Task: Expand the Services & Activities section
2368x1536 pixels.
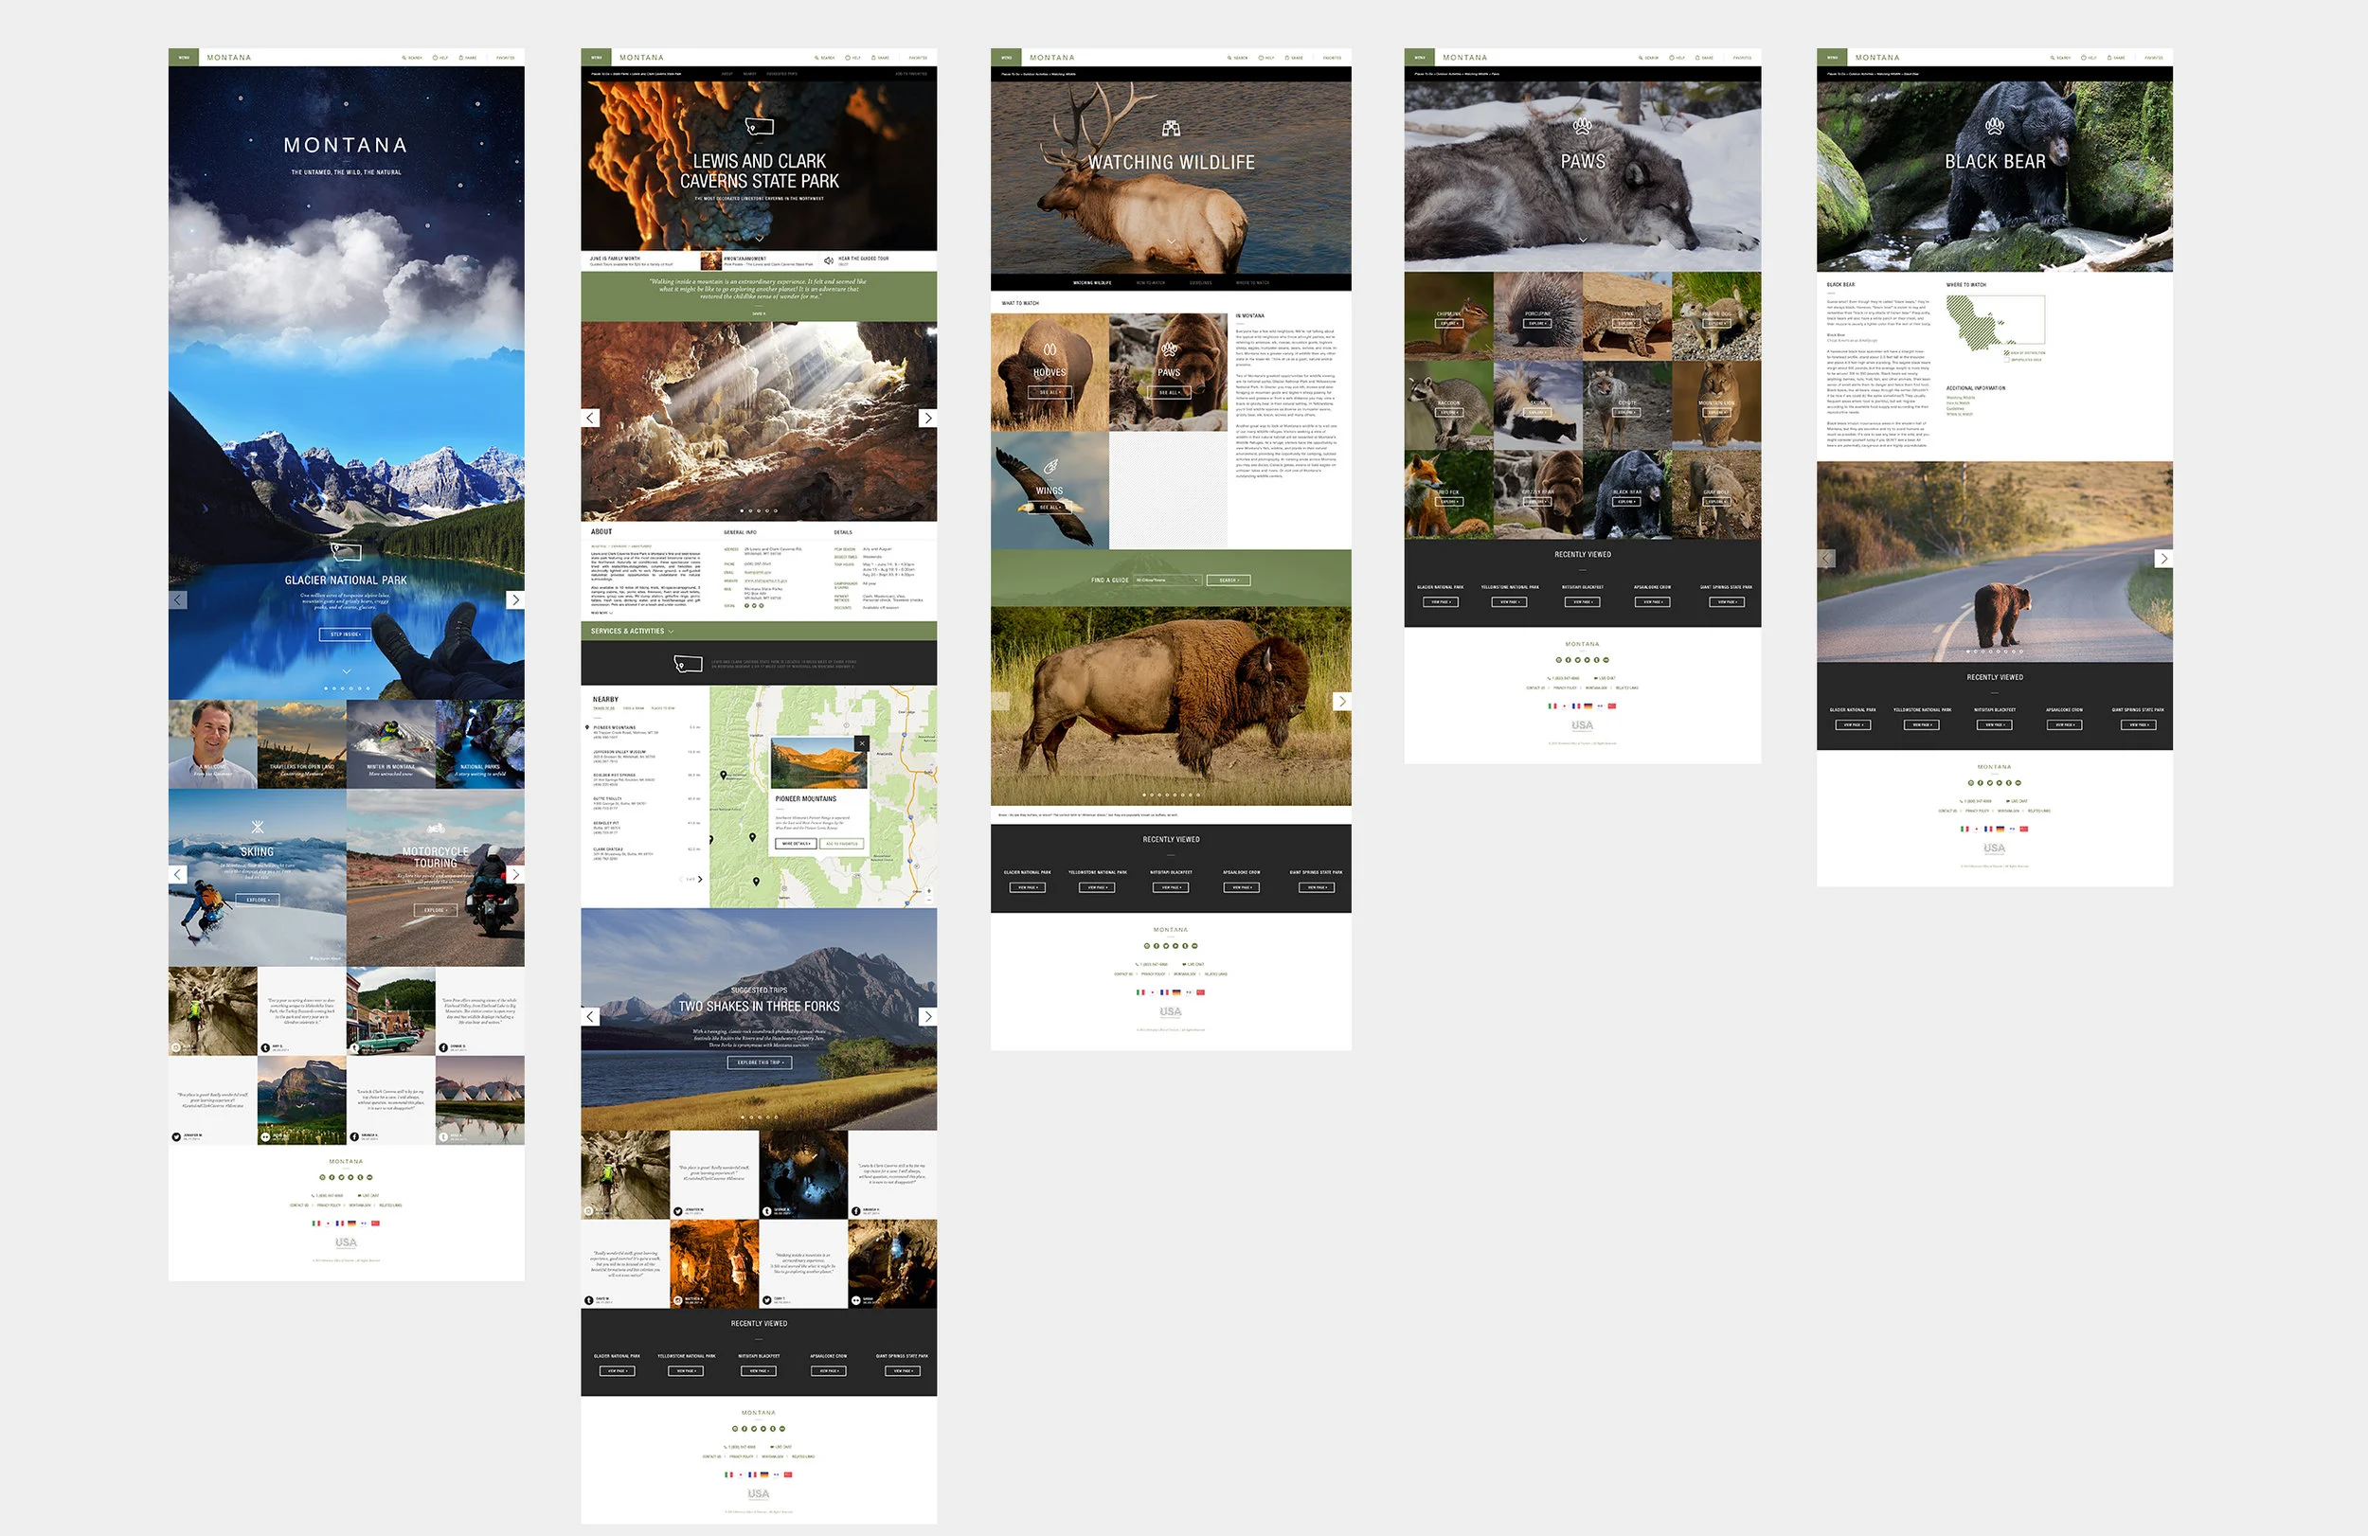Action: [x=633, y=631]
